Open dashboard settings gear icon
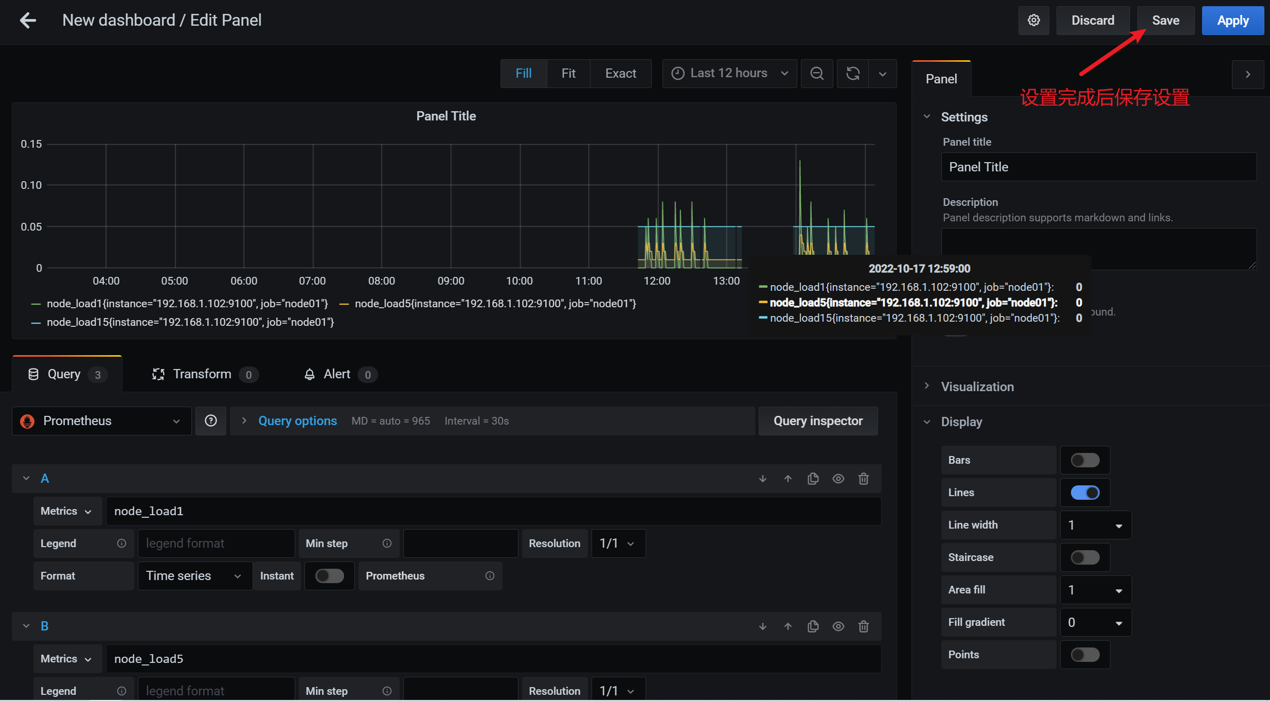Screen dimensions: 1270x701 1033,21
